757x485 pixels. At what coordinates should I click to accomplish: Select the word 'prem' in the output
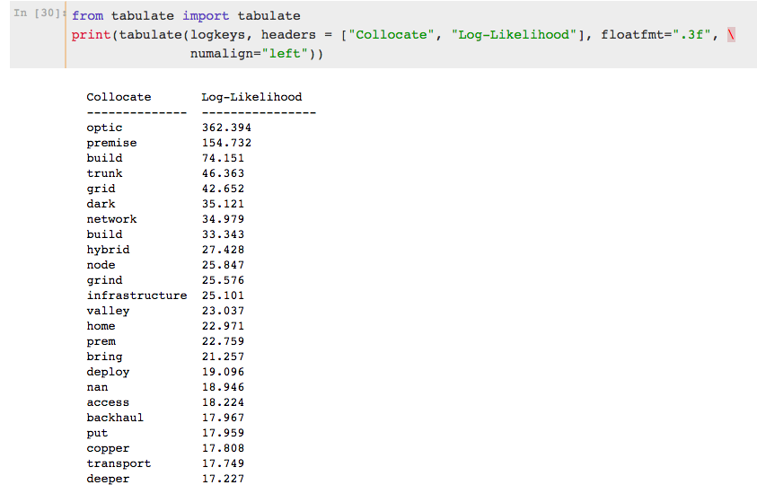(101, 342)
